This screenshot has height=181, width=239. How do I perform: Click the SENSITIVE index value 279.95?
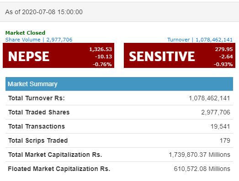pos(224,49)
